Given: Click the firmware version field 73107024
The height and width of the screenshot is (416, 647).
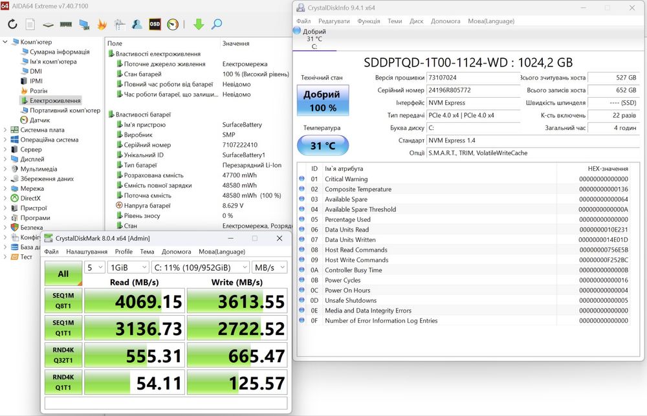Looking at the screenshot, I should pyautogui.click(x=473, y=78).
